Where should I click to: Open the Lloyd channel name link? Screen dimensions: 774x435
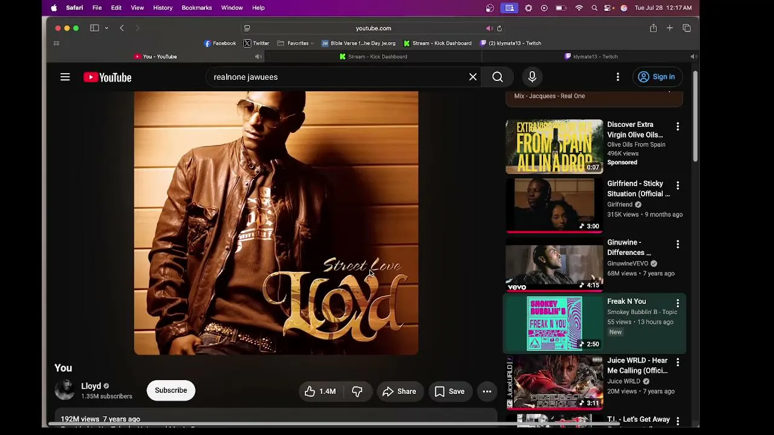click(x=91, y=386)
